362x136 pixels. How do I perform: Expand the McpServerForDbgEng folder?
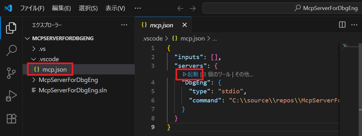79,80
